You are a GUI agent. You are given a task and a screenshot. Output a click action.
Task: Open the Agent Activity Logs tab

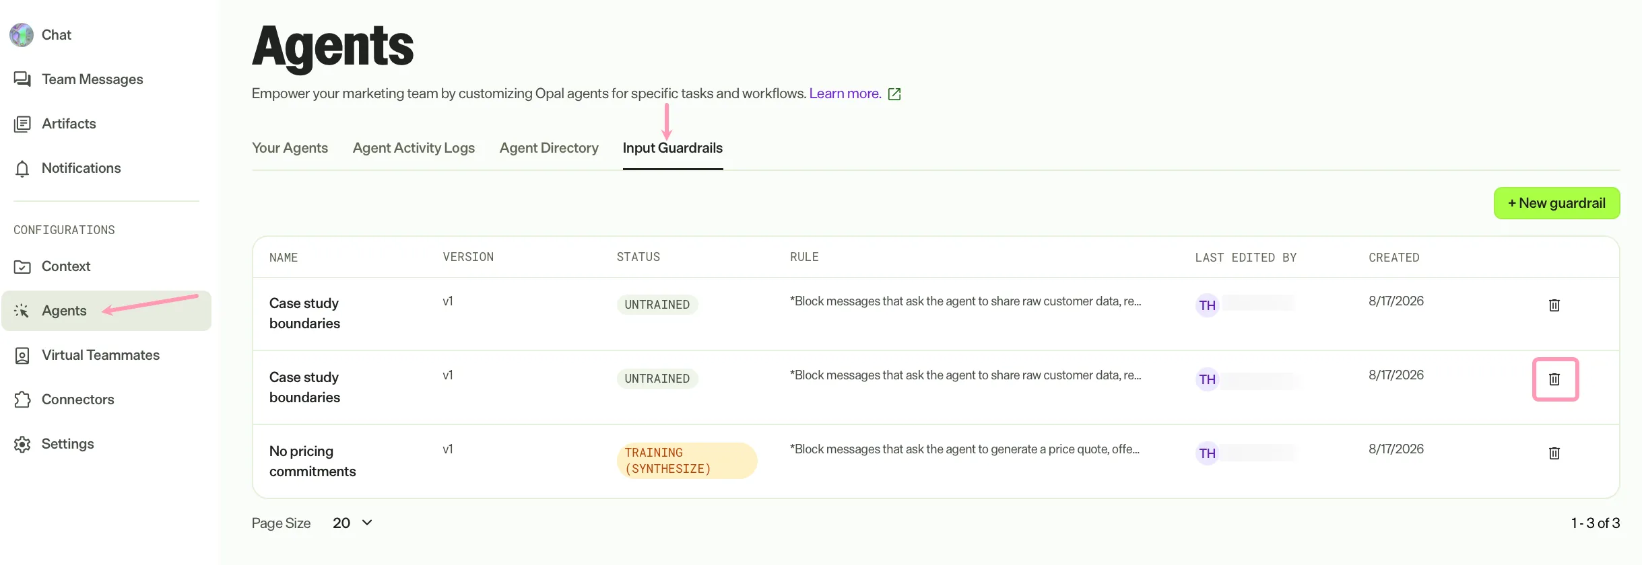click(x=414, y=148)
